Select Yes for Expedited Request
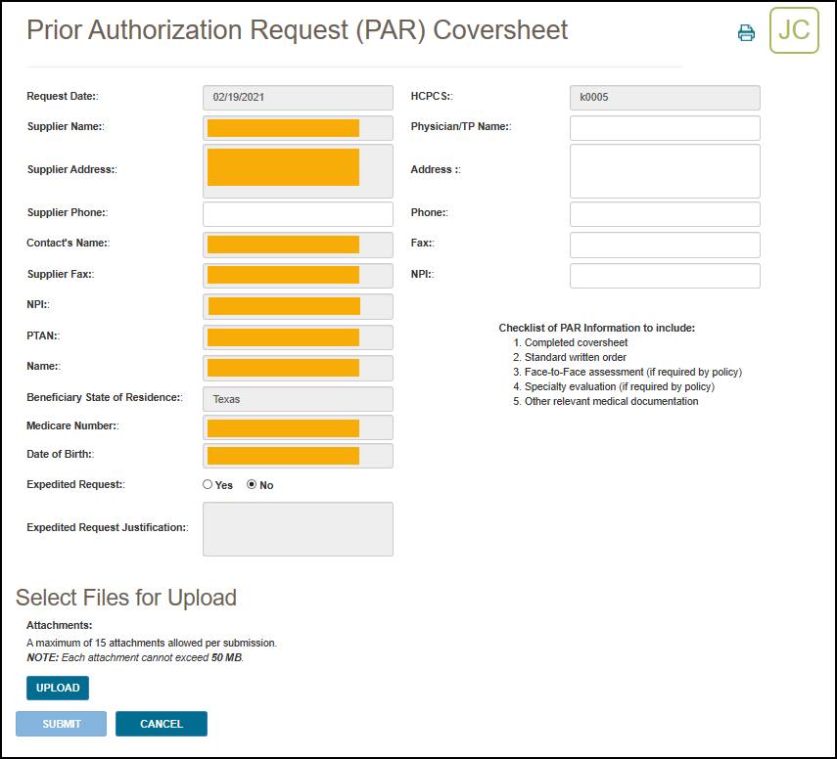 point(208,483)
